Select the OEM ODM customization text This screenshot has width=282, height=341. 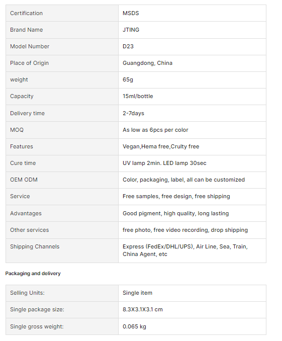tap(183, 180)
